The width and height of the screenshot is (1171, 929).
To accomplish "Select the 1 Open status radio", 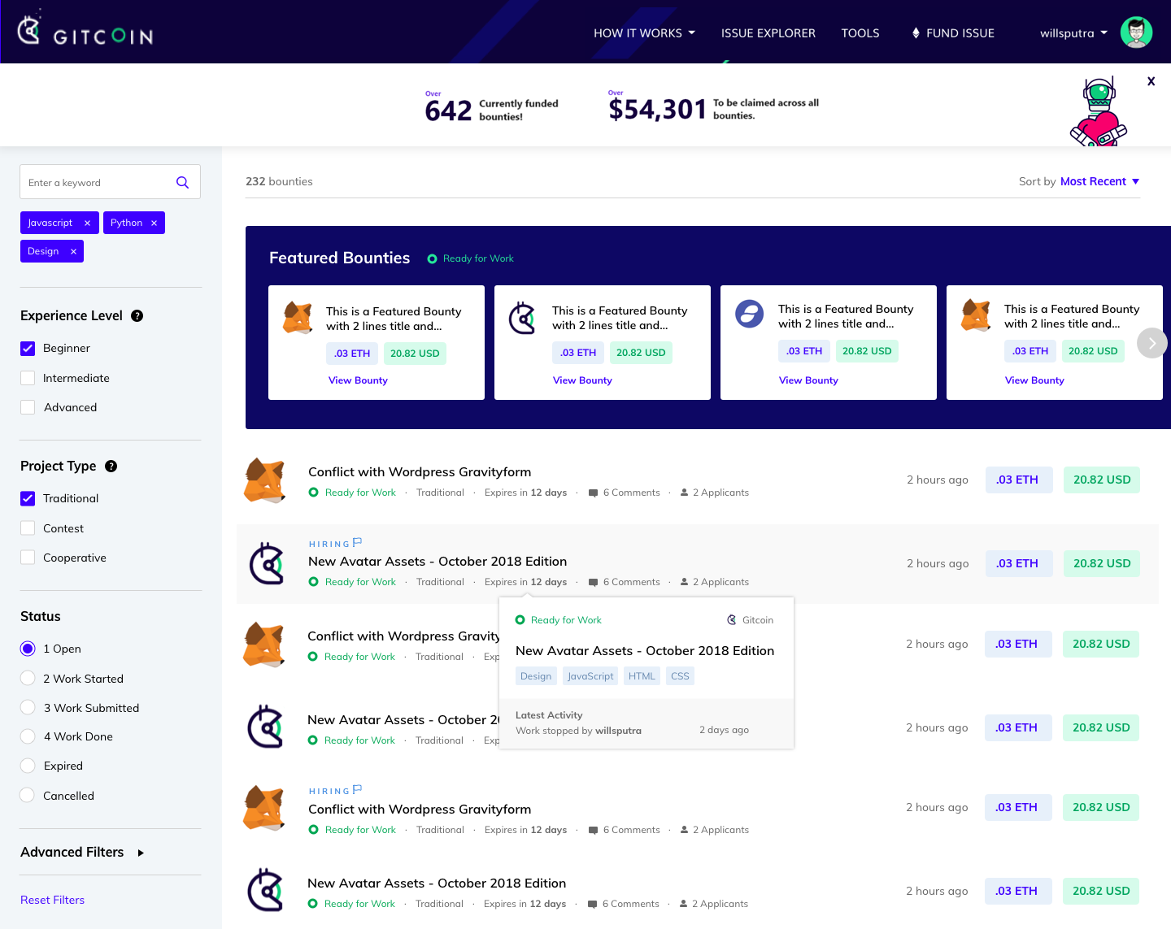I will coord(28,649).
